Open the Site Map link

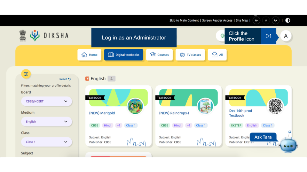242,20
